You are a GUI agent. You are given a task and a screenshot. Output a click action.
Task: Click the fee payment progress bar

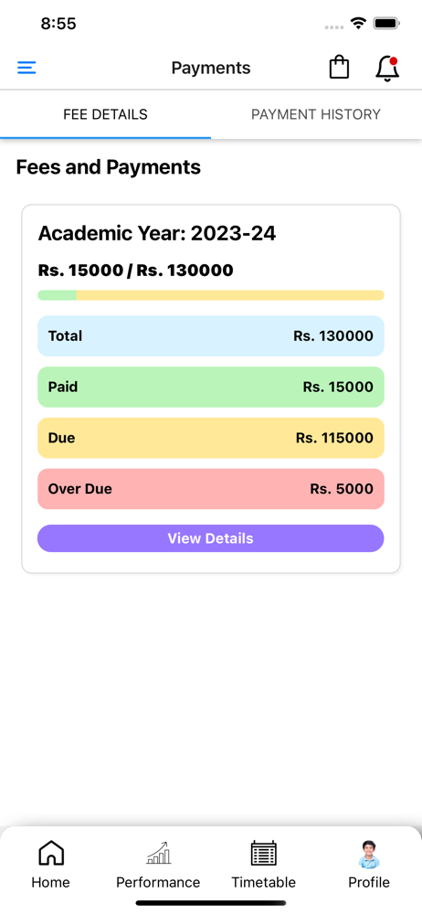coord(210,295)
